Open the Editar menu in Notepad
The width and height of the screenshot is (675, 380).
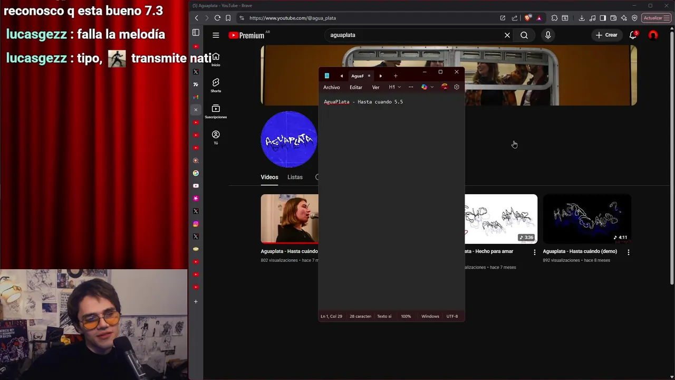pos(356,87)
